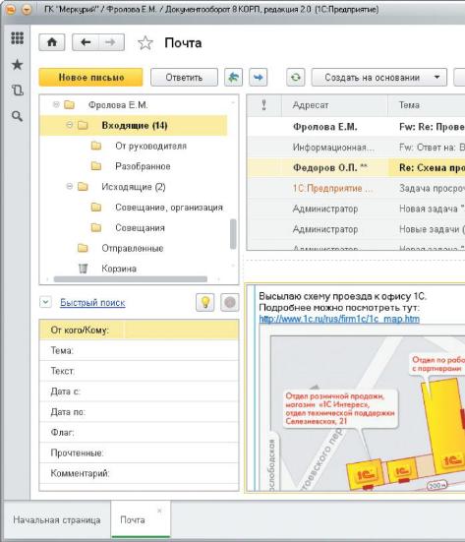This screenshot has height=542, width=465.
Task: Collapse the Быстрый поиск panel chevron
Action: (45, 302)
